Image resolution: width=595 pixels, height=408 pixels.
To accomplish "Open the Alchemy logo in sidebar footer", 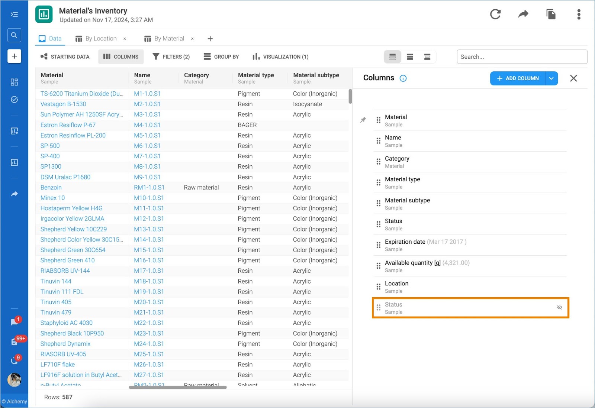I will 14,401.
